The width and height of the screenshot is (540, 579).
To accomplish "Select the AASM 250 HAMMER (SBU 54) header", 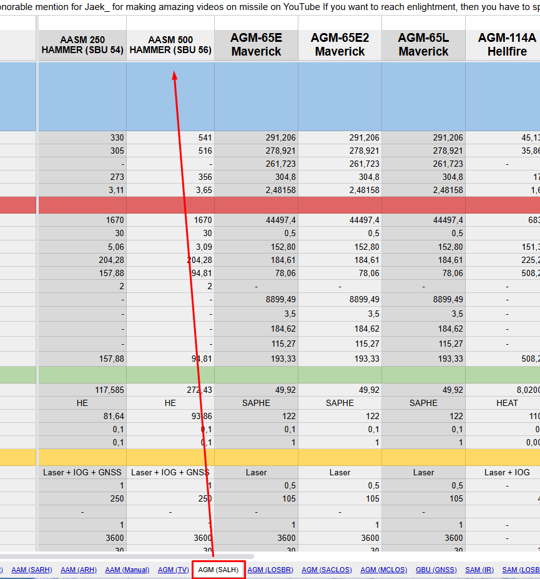I will (82, 45).
